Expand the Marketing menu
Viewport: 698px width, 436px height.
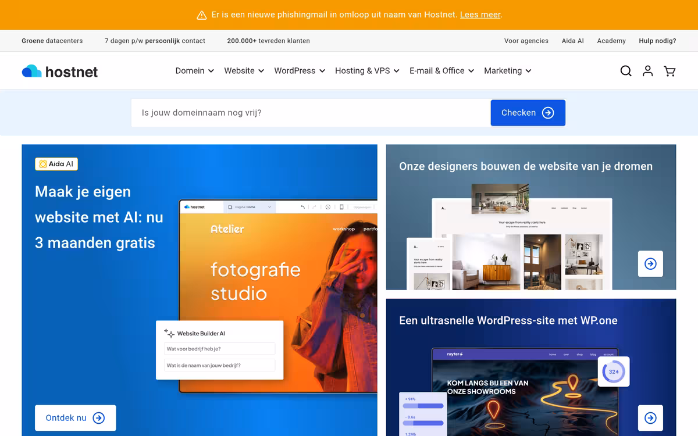coord(508,71)
